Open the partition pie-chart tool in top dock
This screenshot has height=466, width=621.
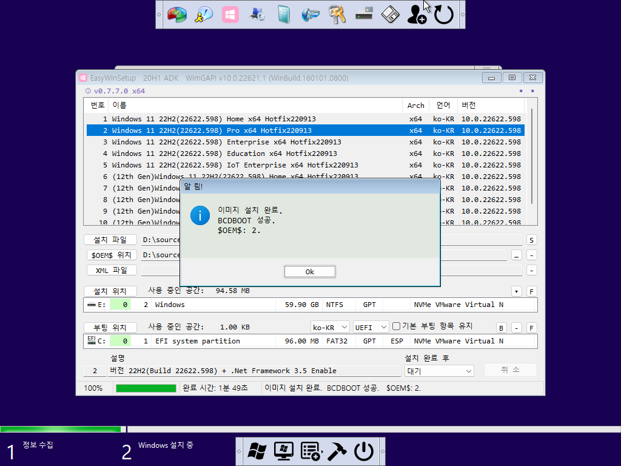click(x=176, y=15)
